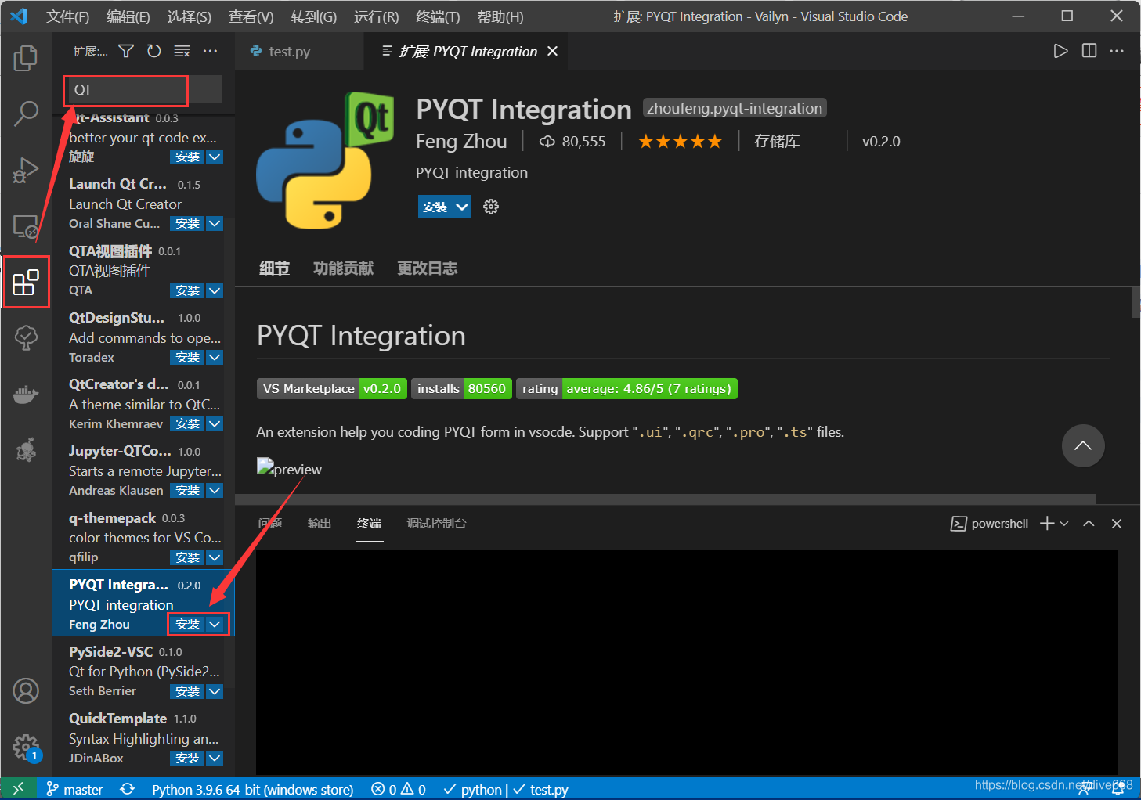Open the 查看(V) menu

click(x=250, y=16)
